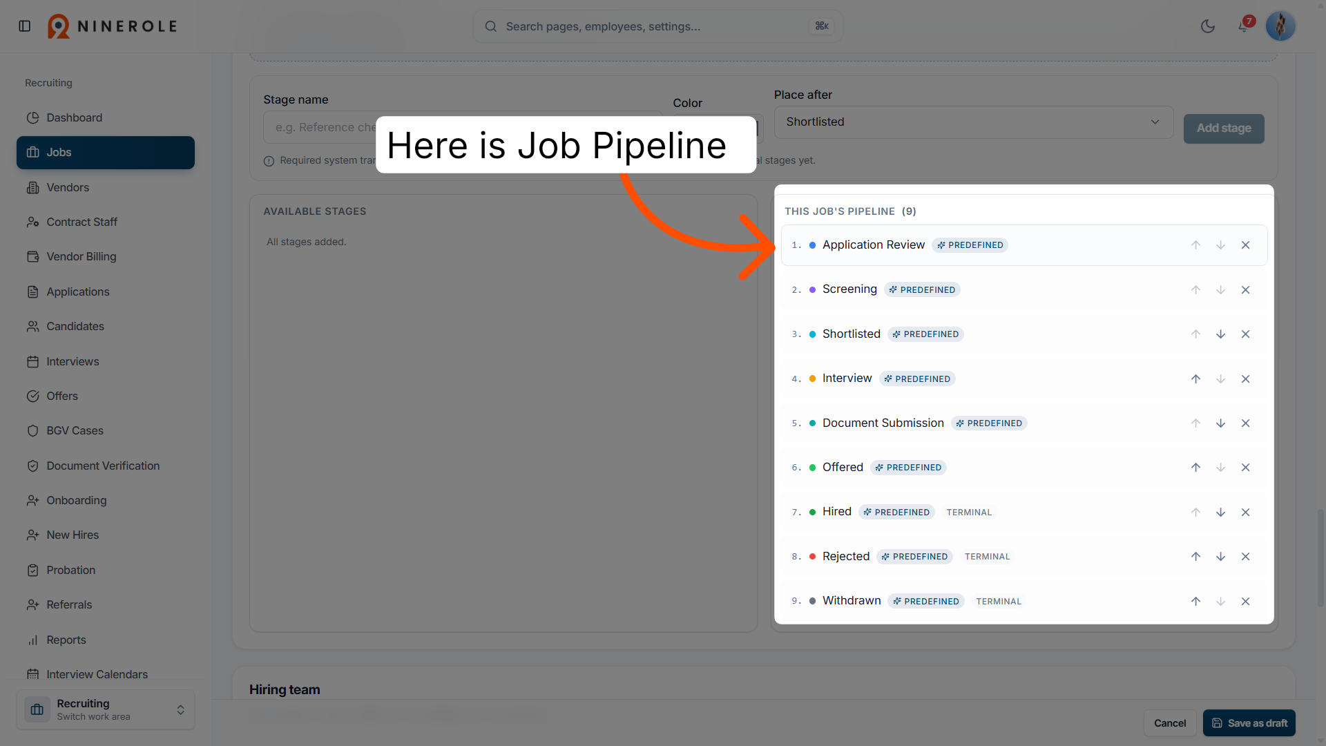The image size is (1326, 746).
Task: Remove the Offered stage
Action: tap(1245, 468)
